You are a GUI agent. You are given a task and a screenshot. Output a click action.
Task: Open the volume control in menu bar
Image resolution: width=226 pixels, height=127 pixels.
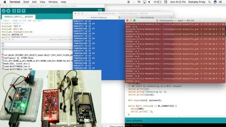(x=149, y=2)
